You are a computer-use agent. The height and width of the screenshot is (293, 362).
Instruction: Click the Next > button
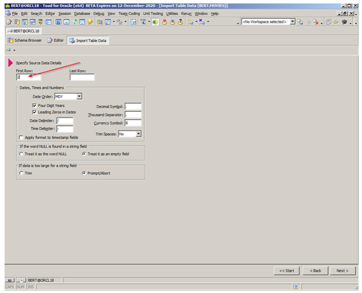point(342,271)
